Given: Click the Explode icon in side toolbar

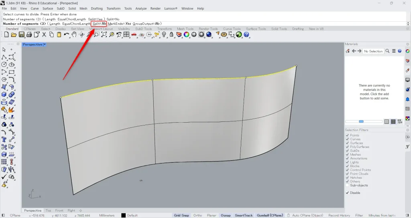Looking at the screenshot, I should pyautogui.click(x=12, y=110).
